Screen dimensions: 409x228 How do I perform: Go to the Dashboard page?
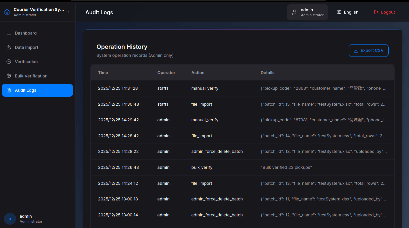click(x=26, y=33)
